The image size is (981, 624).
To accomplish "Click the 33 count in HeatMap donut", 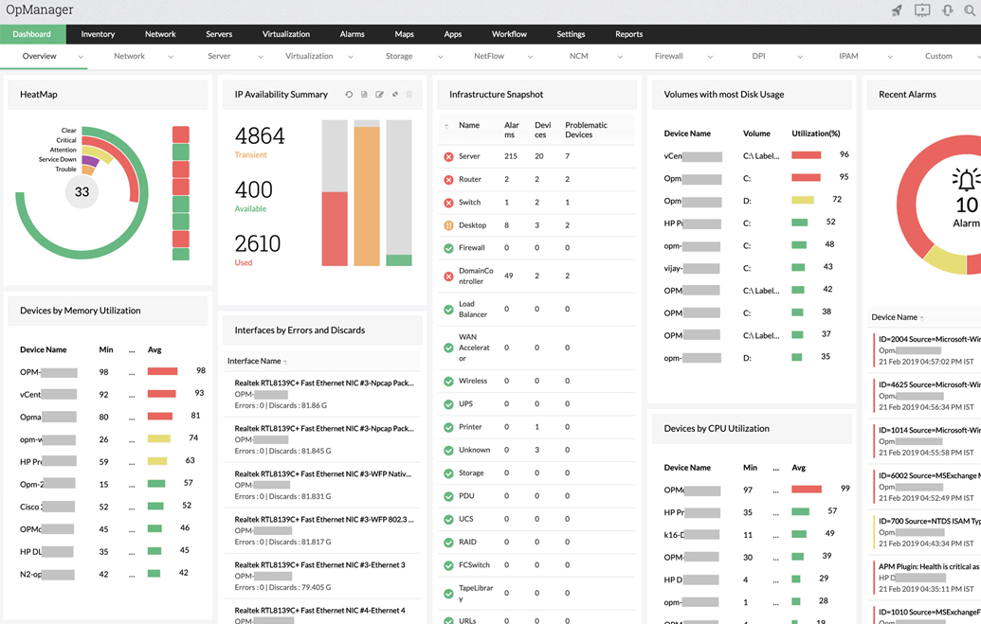I will tap(82, 192).
